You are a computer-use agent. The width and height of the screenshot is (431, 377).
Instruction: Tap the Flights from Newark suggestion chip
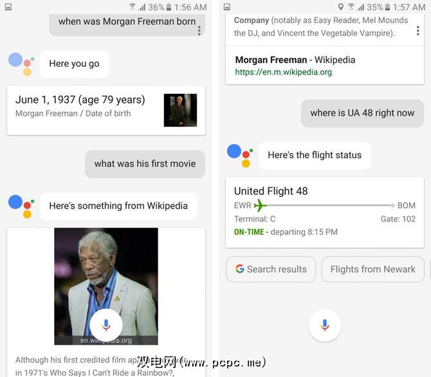point(372,269)
